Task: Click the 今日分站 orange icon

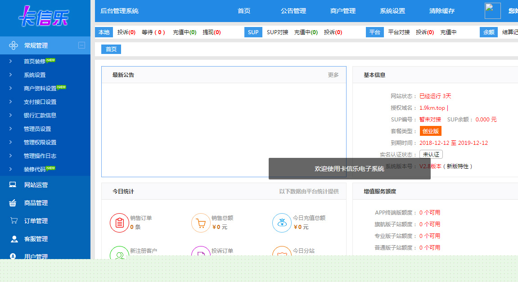Action: 282,254
